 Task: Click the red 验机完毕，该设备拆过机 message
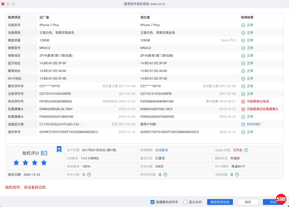point(26,187)
